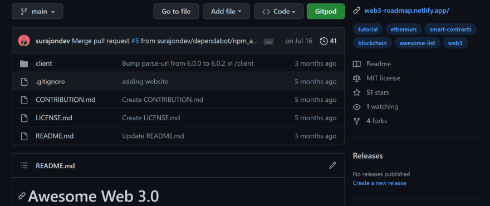This screenshot has height=206, width=490.
Task: Open the Releases heading link
Action: pyautogui.click(x=368, y=156)
